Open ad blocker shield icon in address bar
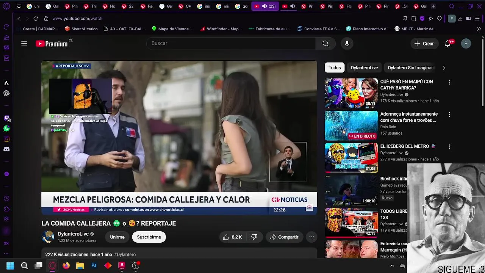The image size is (485, 273). click(422, 18)
